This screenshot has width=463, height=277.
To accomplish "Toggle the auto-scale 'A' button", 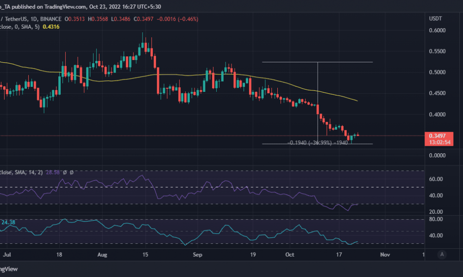I will [442, 254].
